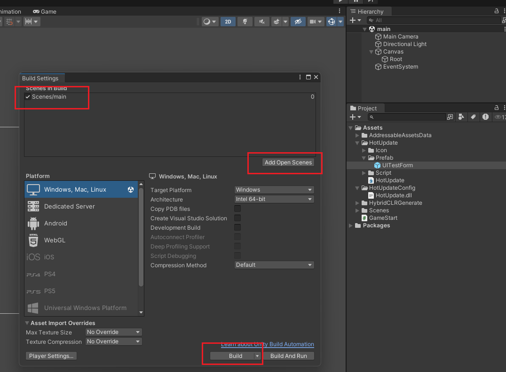Select Dedicated Server platform
This screenshot has width=506, height=372.
(x=81, y=206)
